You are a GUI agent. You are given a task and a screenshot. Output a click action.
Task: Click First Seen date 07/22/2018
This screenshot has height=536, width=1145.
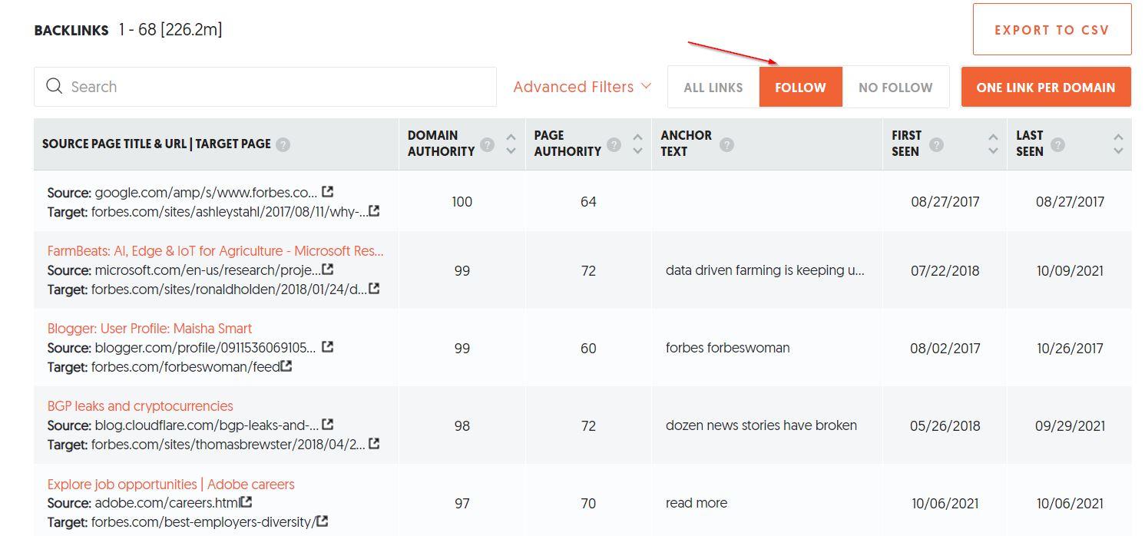pyautogui.click(x=945, y=270)
